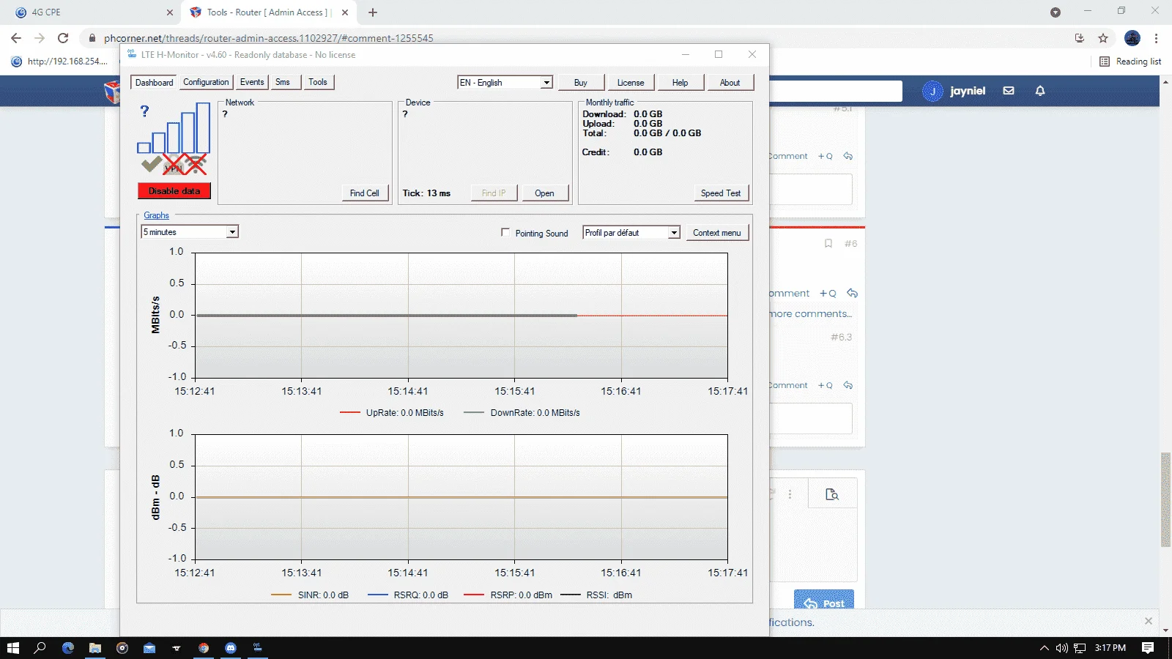Open the EN - English language dropdown
Screen dimensions: 1172x659
[x=505, y=83]
